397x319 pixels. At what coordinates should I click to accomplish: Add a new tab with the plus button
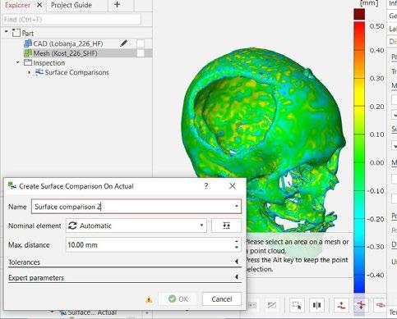pyautogui.click(x=117, y=5)
